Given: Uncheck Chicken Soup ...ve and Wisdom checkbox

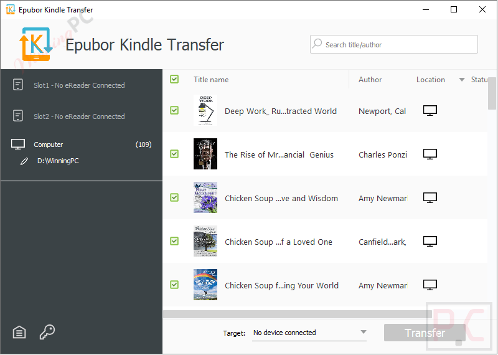Looking at the screenshot, I should (174, 197).
